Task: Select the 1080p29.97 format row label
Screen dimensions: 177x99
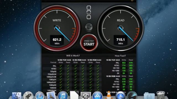Action: click(51, 82)
